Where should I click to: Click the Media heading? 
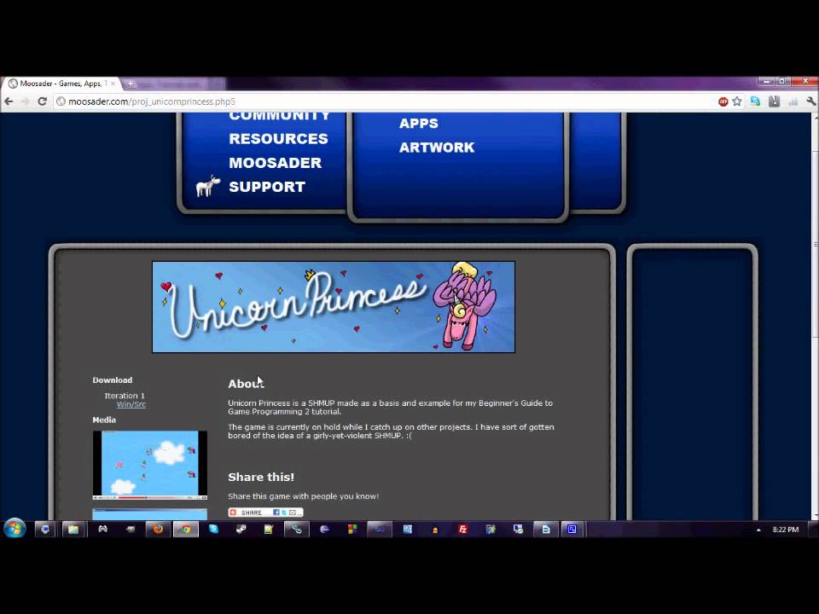coord(104,420)
